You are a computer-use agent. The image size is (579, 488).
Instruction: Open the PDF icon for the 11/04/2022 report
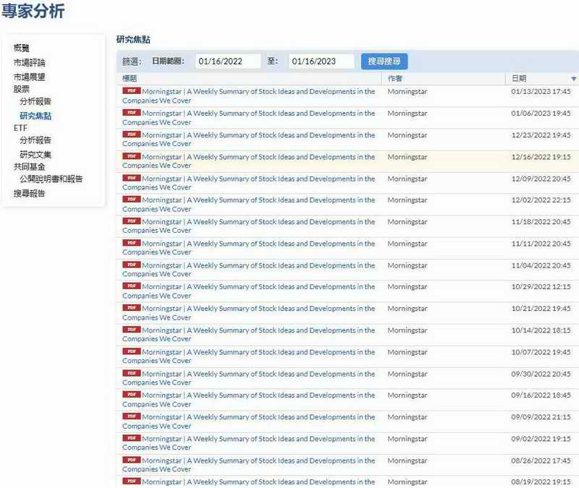coord(132,265)
